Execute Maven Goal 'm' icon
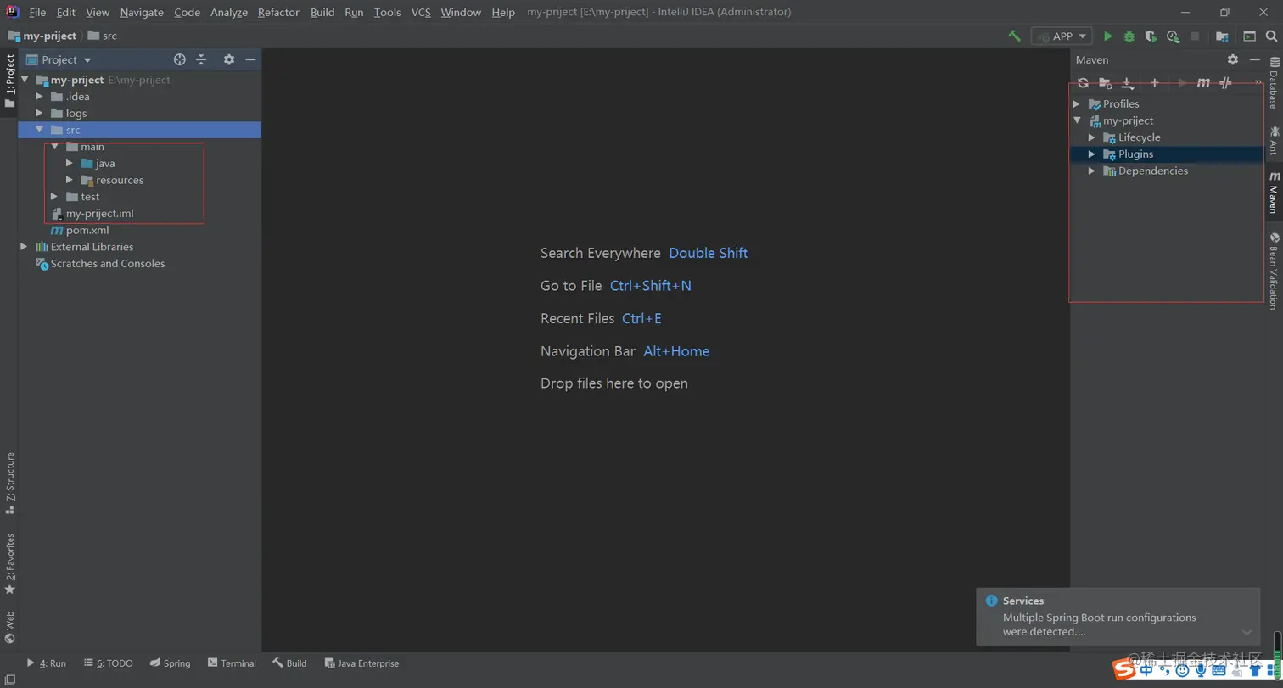The image size is (1283, 688). (x=1203, y=83)
